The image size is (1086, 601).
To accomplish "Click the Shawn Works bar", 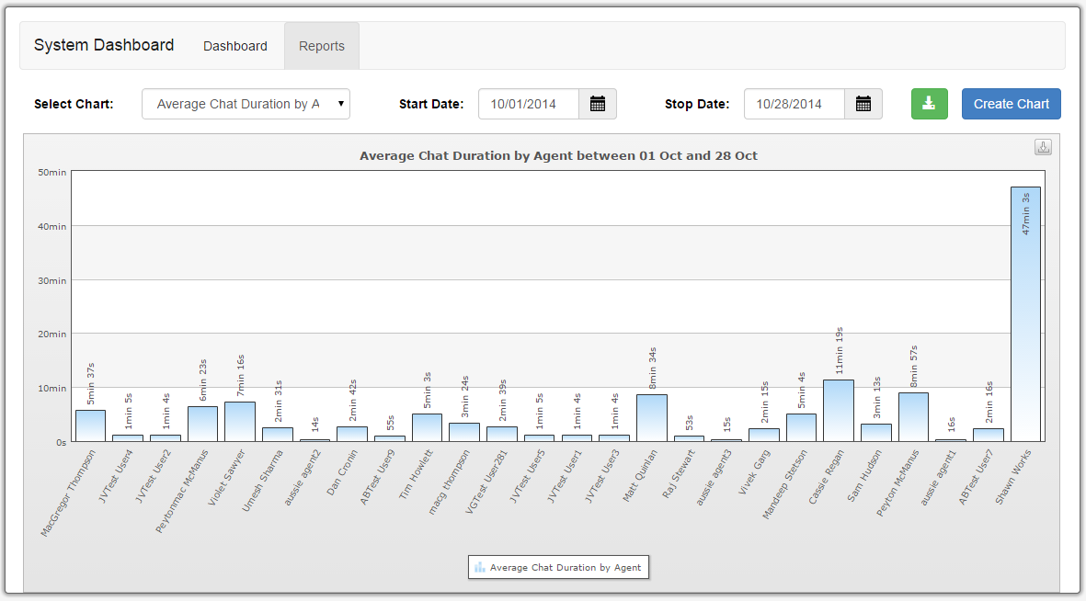I will click(1025, 313).
